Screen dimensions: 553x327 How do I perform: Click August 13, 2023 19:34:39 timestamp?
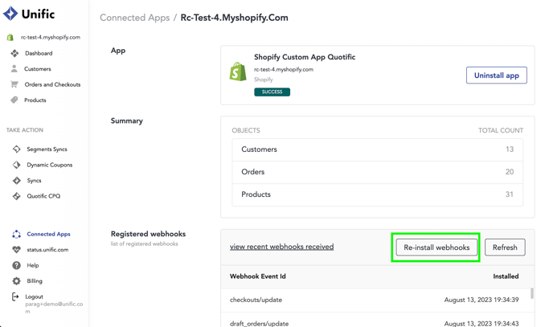[x=481, y=300]
